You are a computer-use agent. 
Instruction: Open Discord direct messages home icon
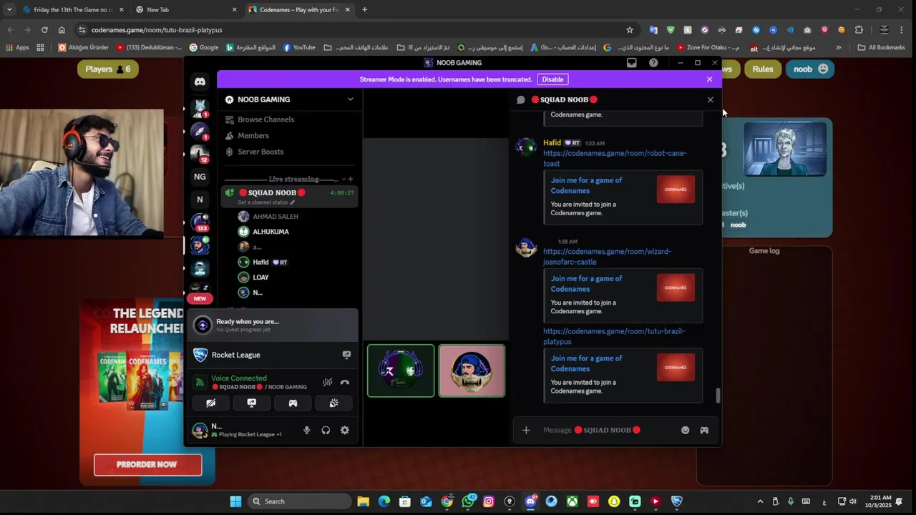pyautogui.click(x=200, y=82)
